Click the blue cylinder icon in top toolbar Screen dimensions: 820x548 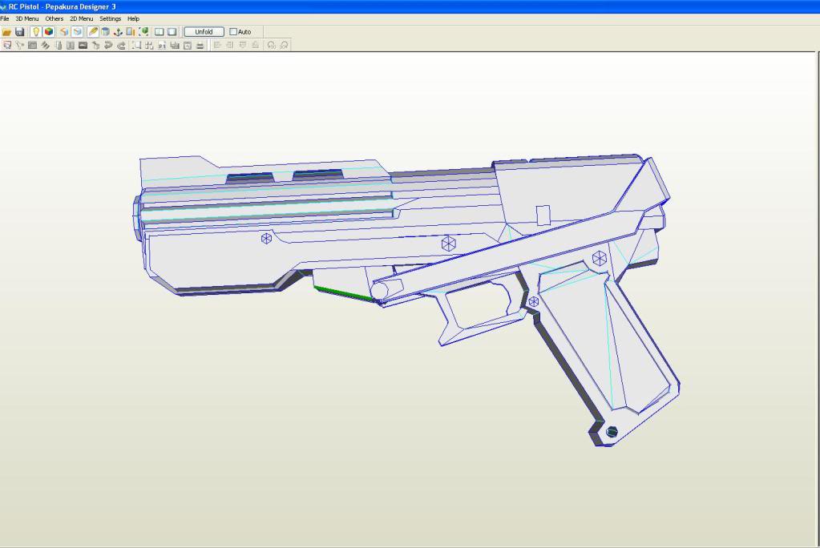click(x=105, y=32)
